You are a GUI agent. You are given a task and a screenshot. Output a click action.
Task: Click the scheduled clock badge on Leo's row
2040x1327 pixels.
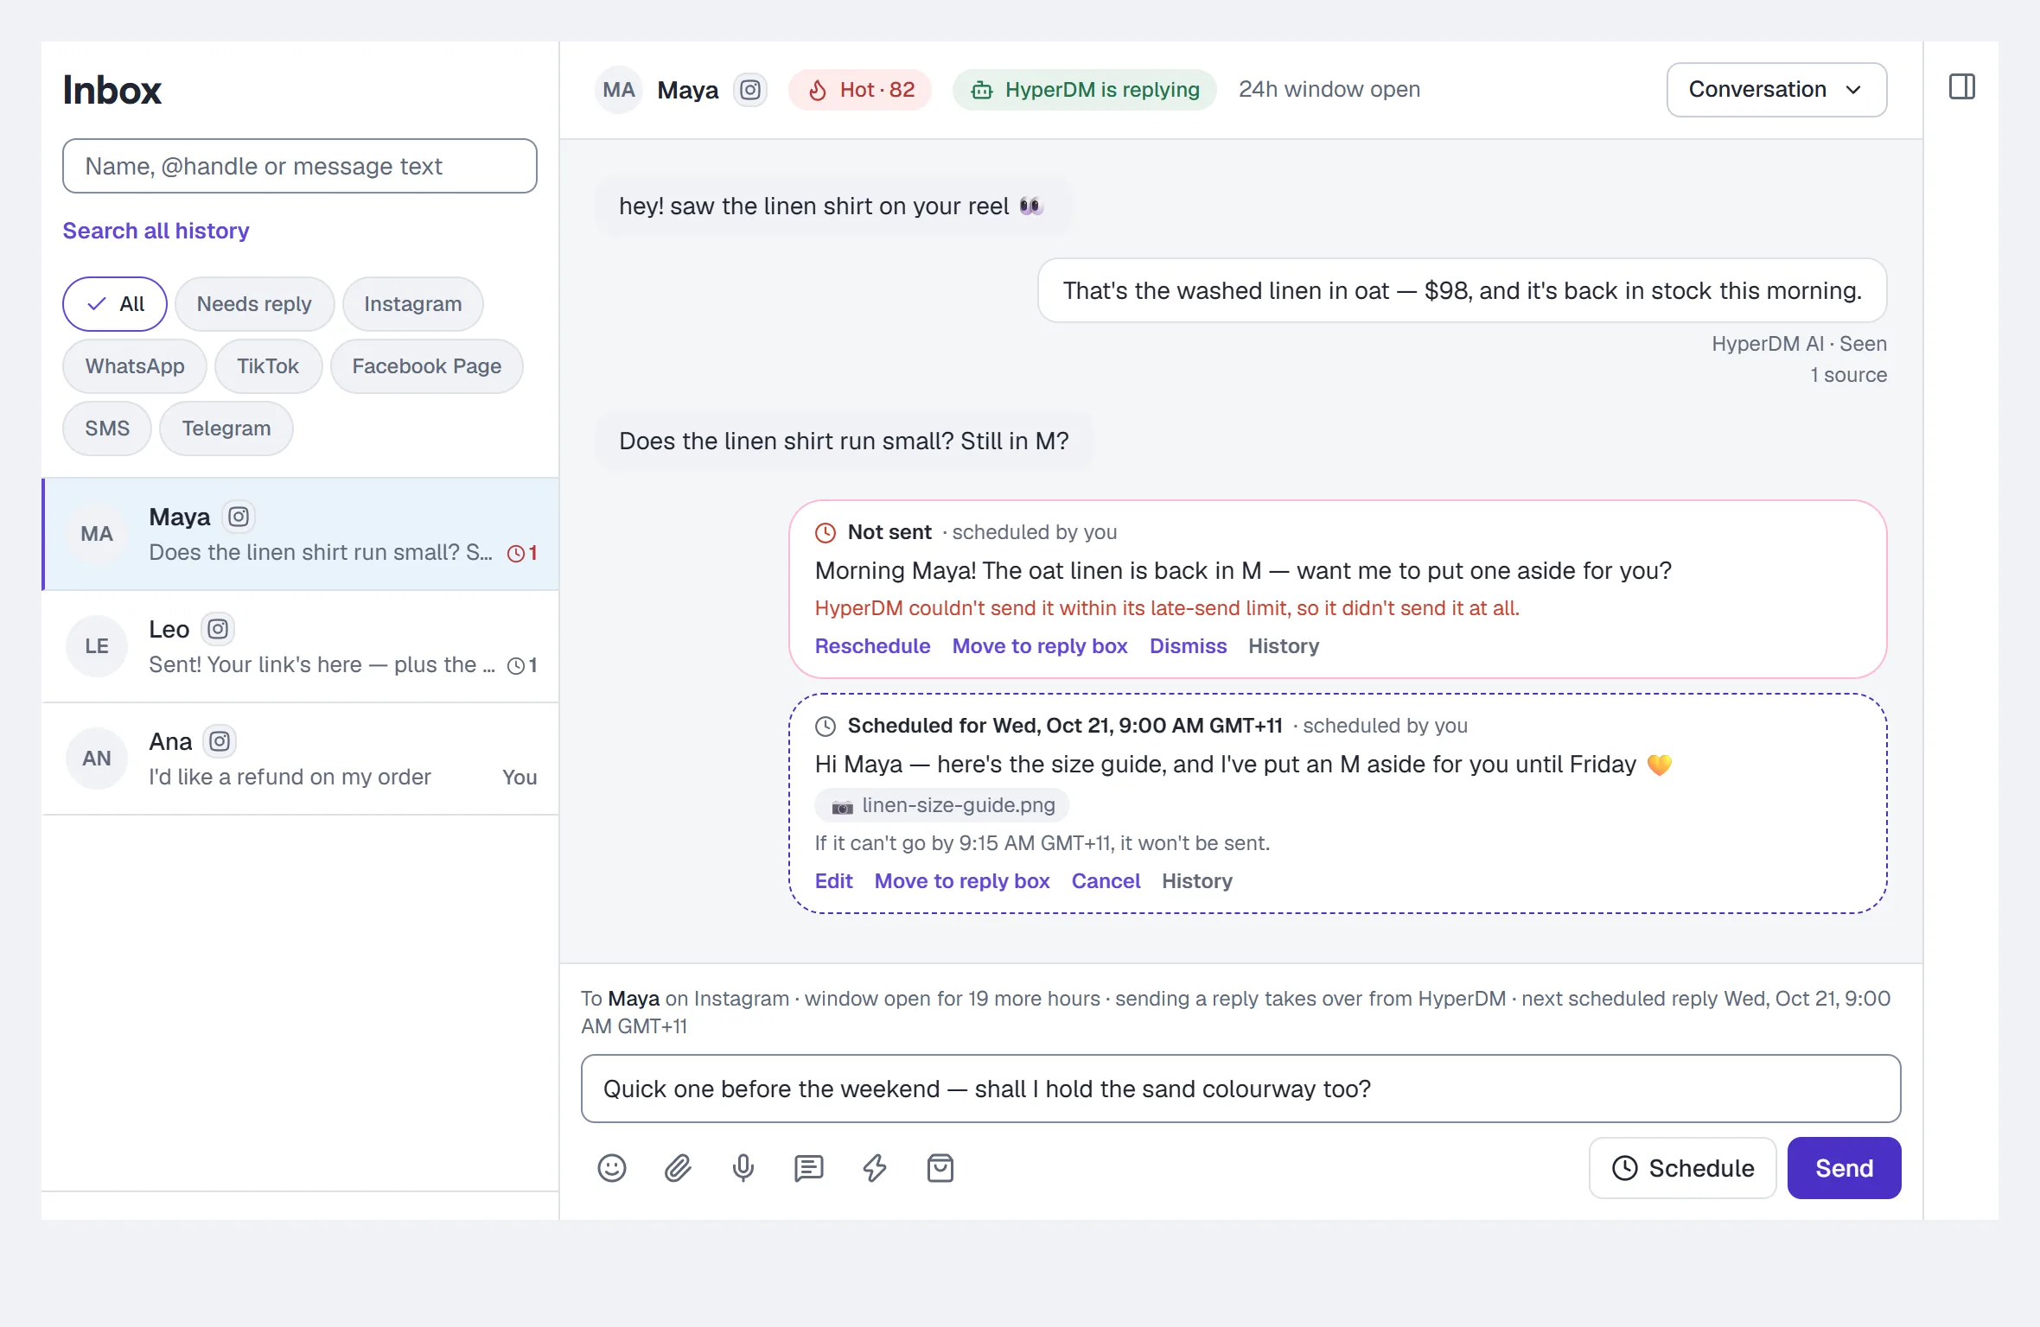522,665
